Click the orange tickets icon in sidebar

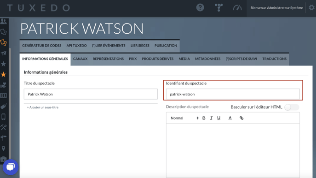tap(3, 42)
